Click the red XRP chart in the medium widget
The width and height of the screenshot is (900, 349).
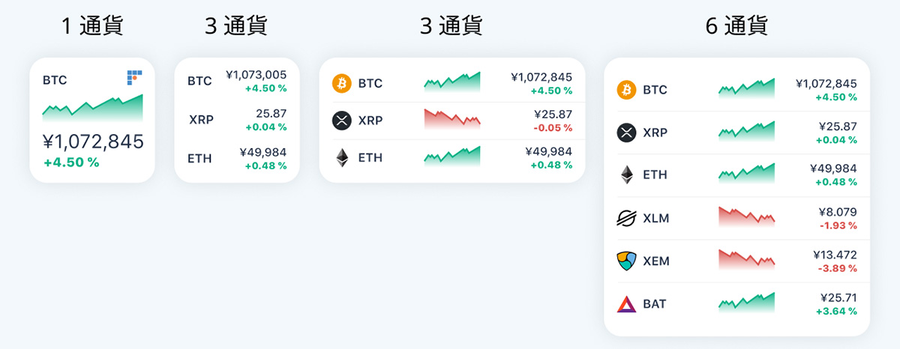coord(452,118)
